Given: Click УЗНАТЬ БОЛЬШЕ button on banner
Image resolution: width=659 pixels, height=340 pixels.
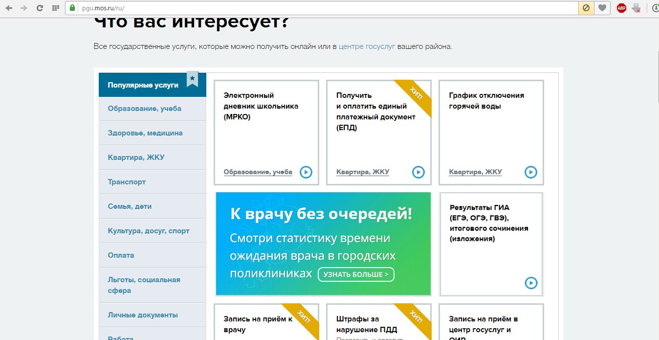Looking at the screenshot, I should click(356, 274).
